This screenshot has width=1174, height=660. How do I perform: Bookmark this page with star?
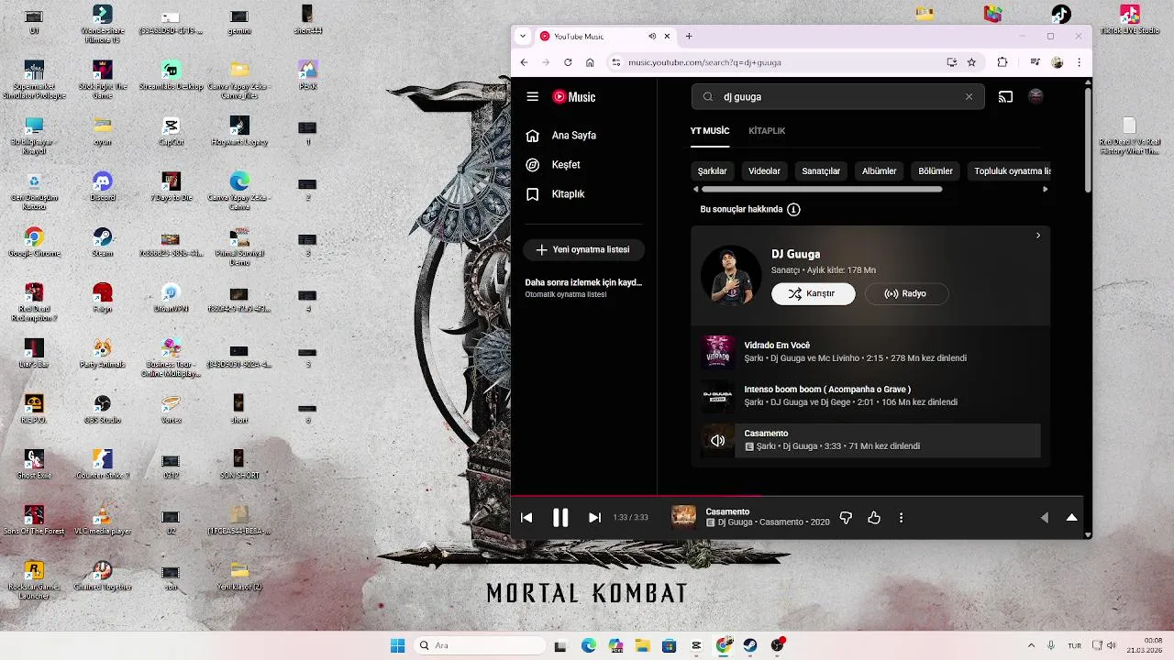click(x=971, y=62)
